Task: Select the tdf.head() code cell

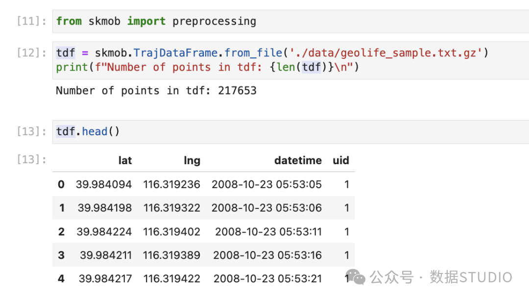Action: (x=290, y=132)
